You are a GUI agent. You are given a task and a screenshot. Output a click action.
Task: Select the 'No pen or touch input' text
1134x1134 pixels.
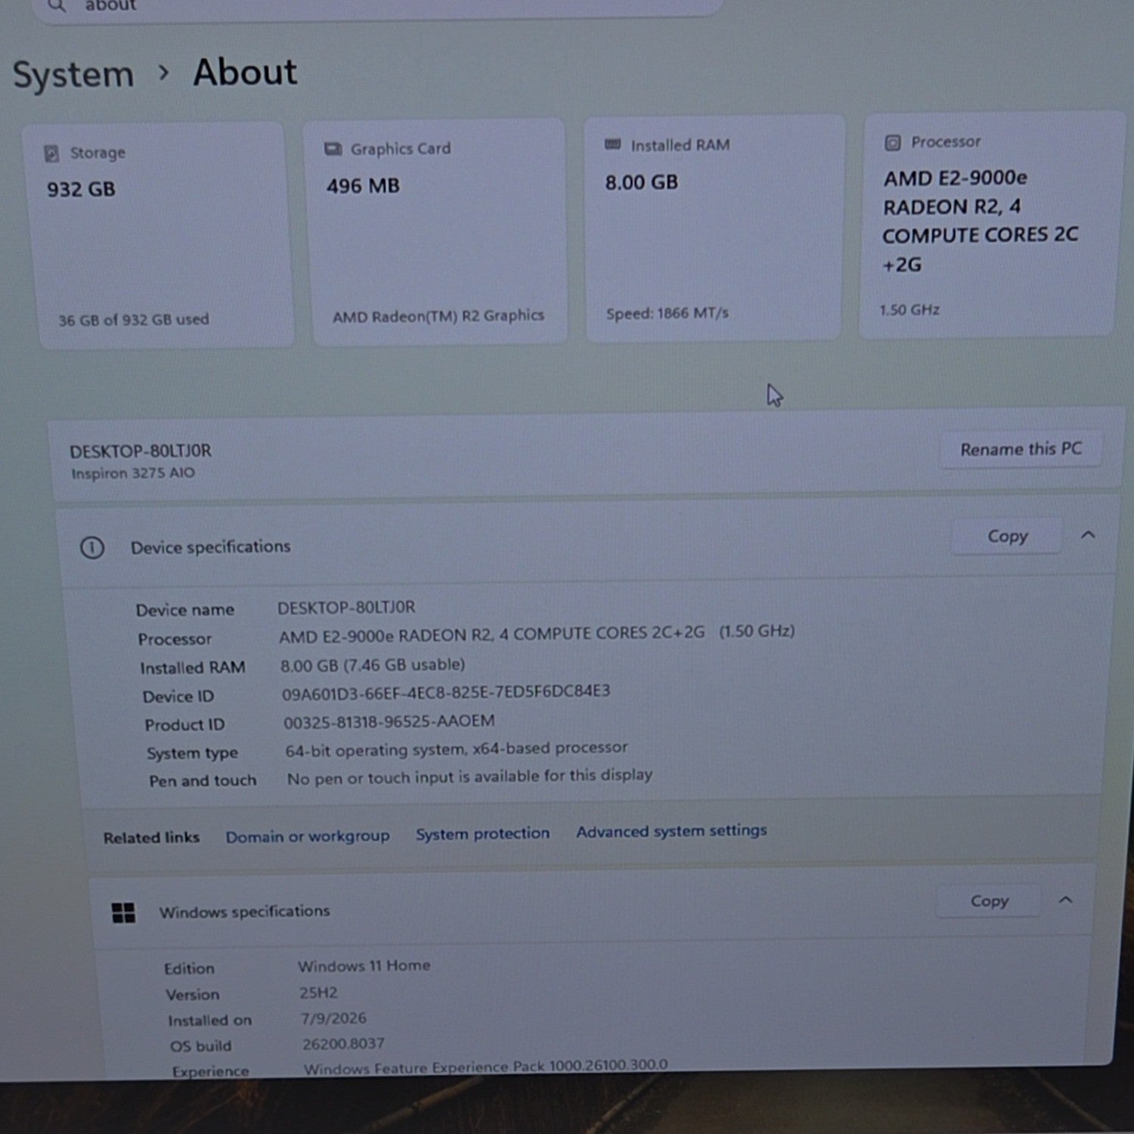tap(469, 776)
